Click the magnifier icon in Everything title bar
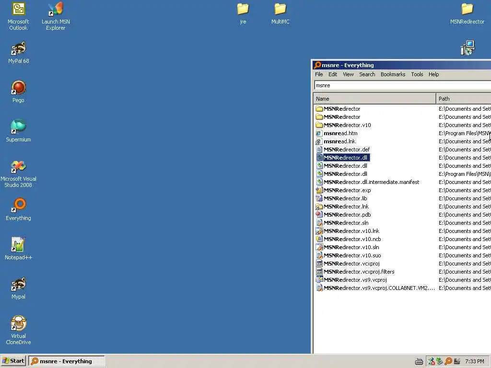 click(x=317, y=65)
